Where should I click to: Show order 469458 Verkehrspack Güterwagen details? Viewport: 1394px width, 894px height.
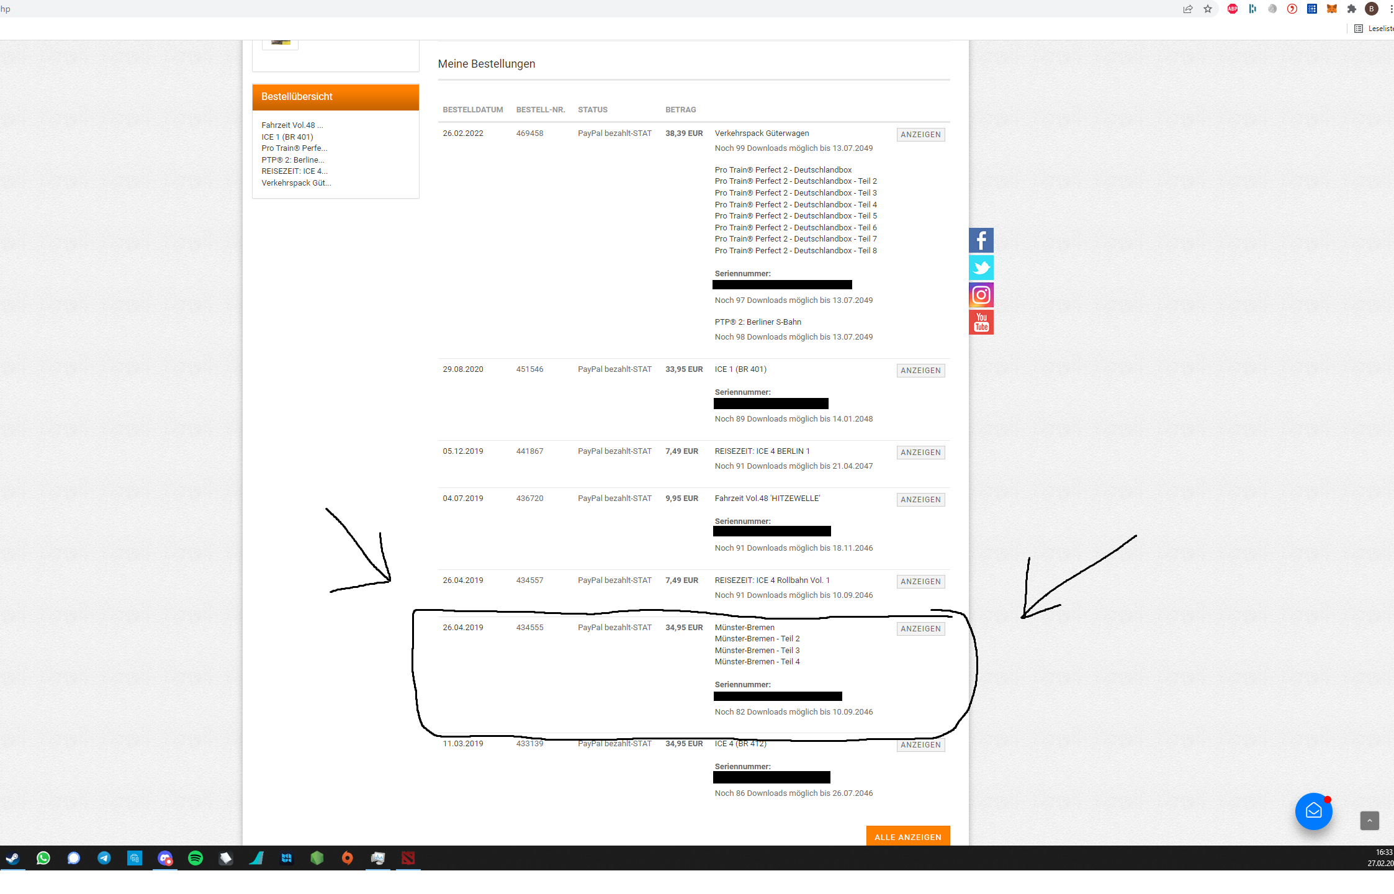click(920, 135)
